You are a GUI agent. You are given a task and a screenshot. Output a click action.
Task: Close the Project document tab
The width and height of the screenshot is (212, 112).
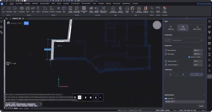[23, 18]
